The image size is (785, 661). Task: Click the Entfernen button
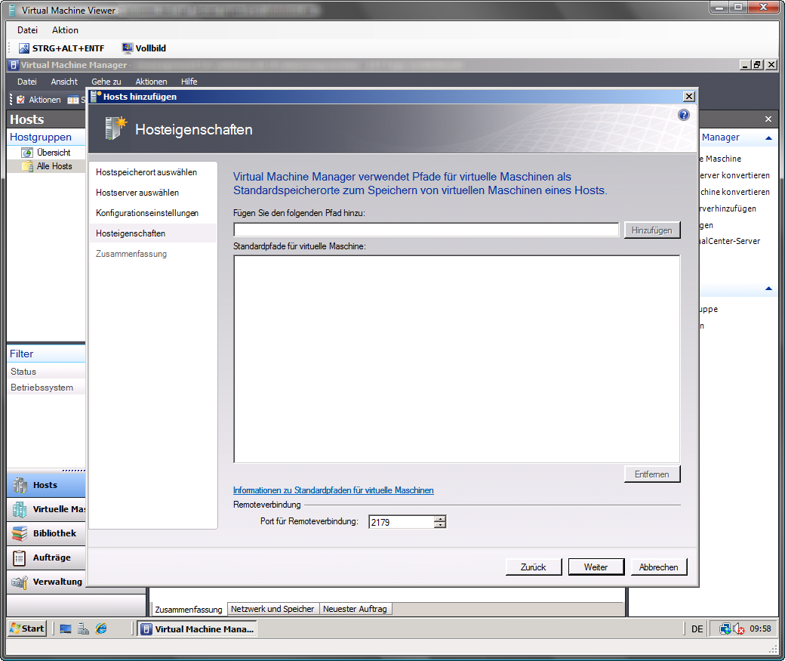pyautogui.click(x=652, y=474)
